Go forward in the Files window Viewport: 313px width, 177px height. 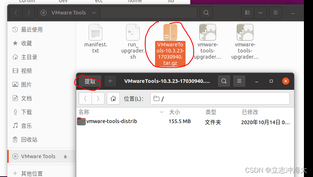coord(29,13)
